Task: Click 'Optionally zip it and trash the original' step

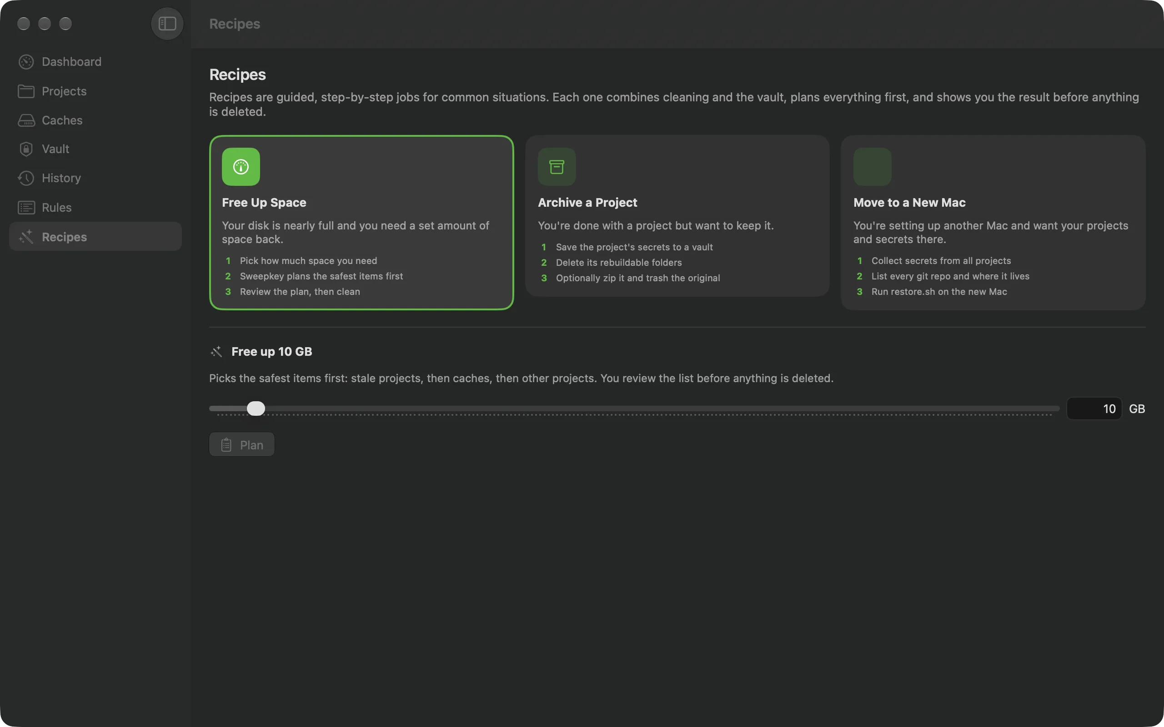Action: (x=638, y=278)
